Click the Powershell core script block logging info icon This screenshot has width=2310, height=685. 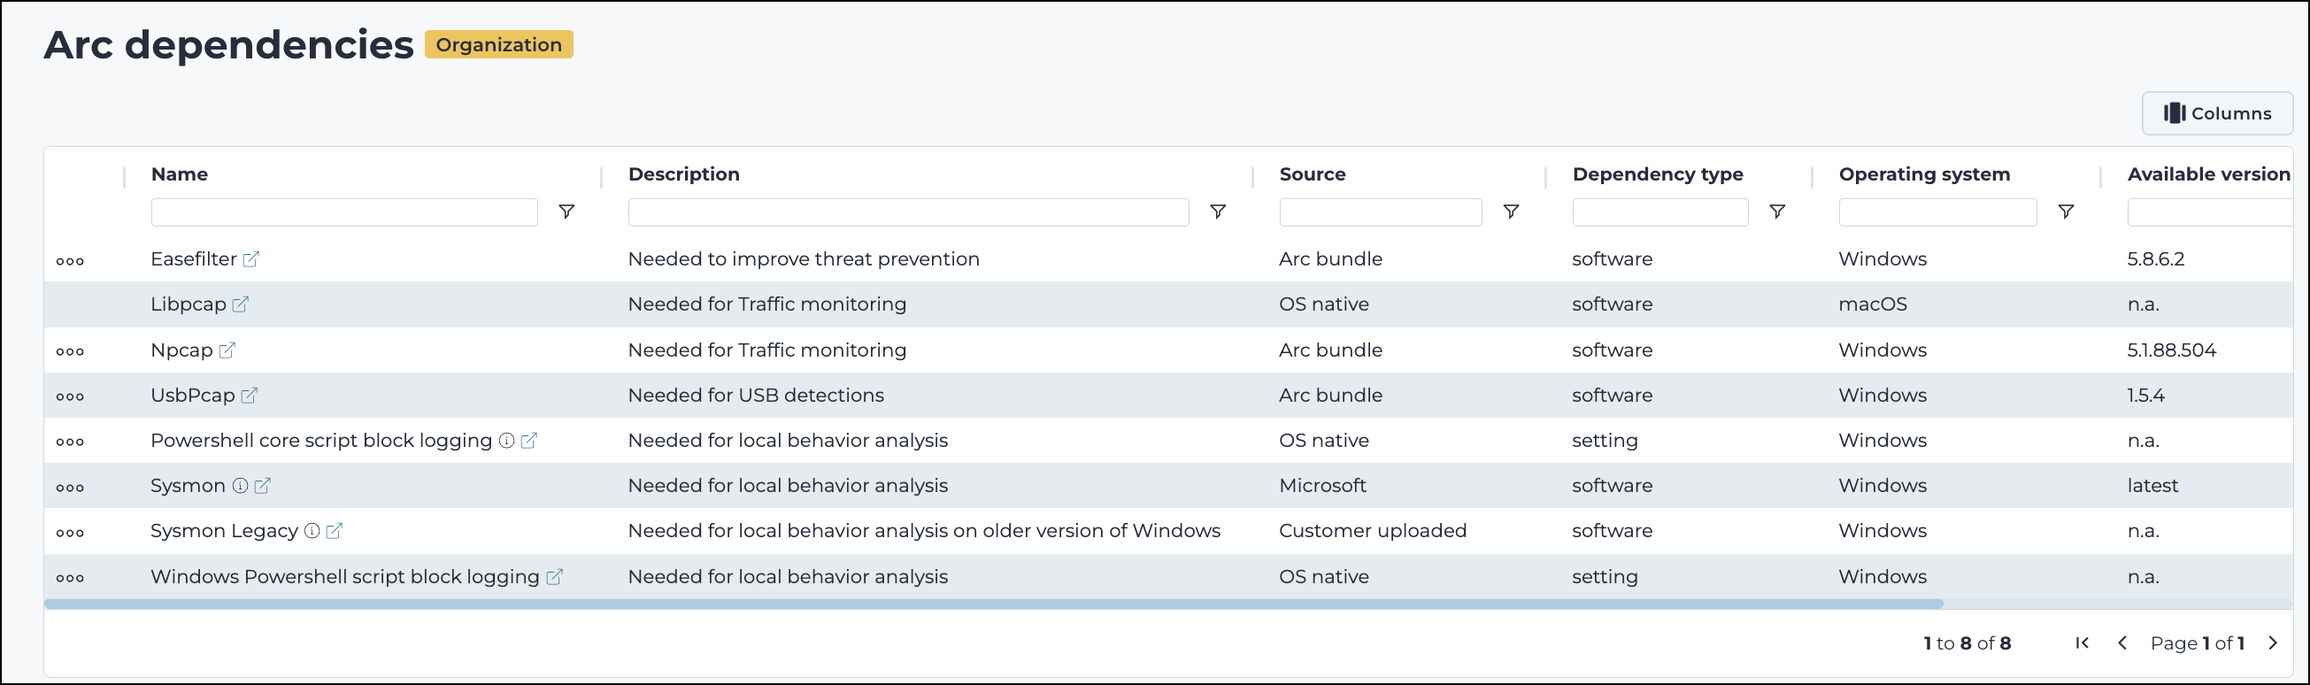(506, 440)
